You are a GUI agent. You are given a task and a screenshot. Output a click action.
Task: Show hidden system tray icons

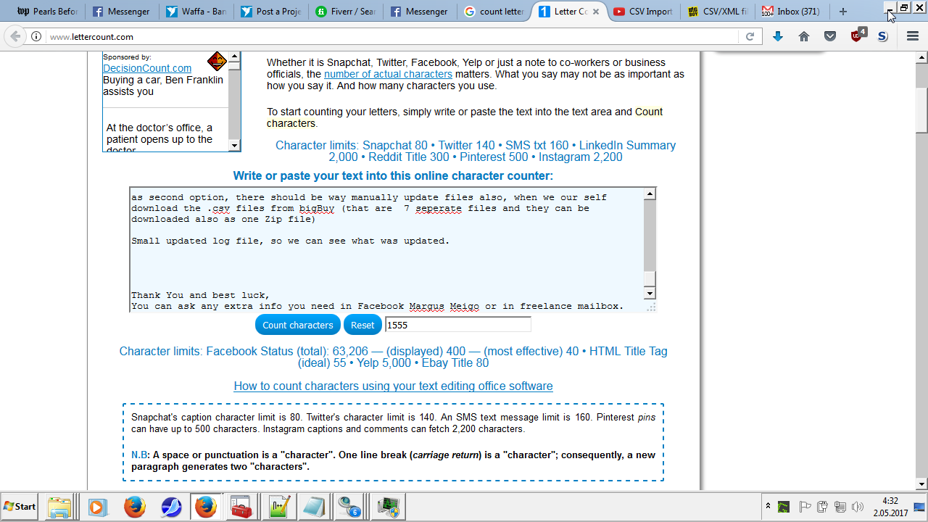click(x=768, y=506)
